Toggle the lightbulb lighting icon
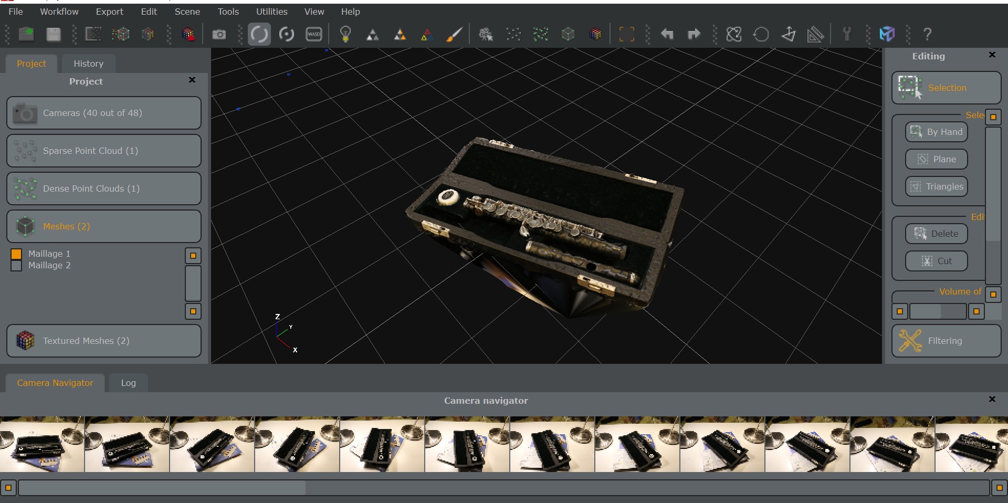This screenshot has height=503, width=1008. click(345, 35)
